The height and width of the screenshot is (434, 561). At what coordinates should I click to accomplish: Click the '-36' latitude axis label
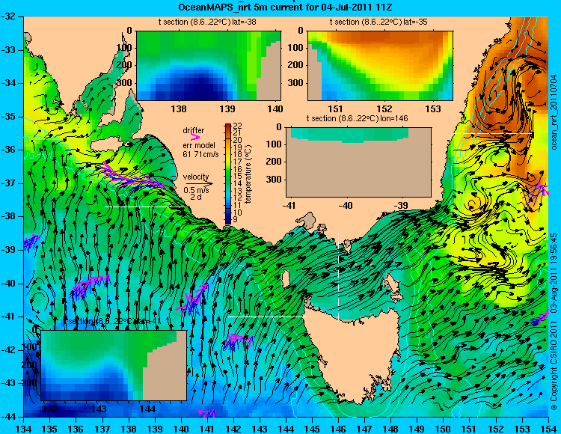8,150
